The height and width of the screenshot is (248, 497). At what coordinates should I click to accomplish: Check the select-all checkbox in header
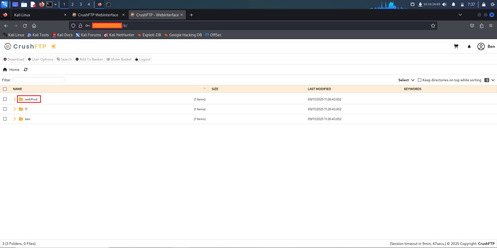point(5,89)
